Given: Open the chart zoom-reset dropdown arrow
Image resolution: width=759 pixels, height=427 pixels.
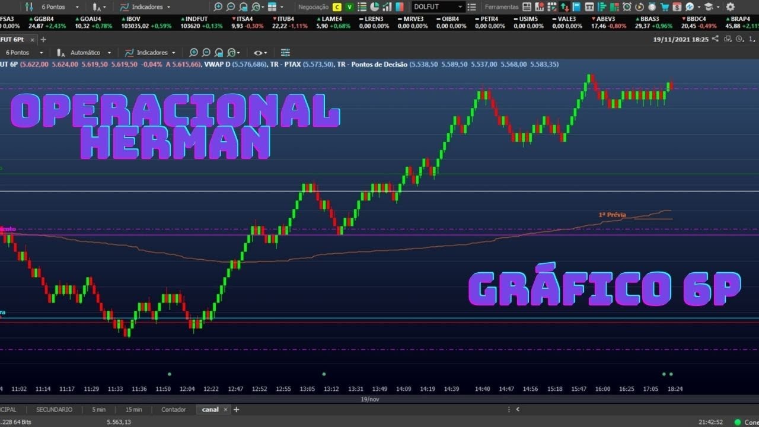Looking at the screenshot, I should [238, 53].
